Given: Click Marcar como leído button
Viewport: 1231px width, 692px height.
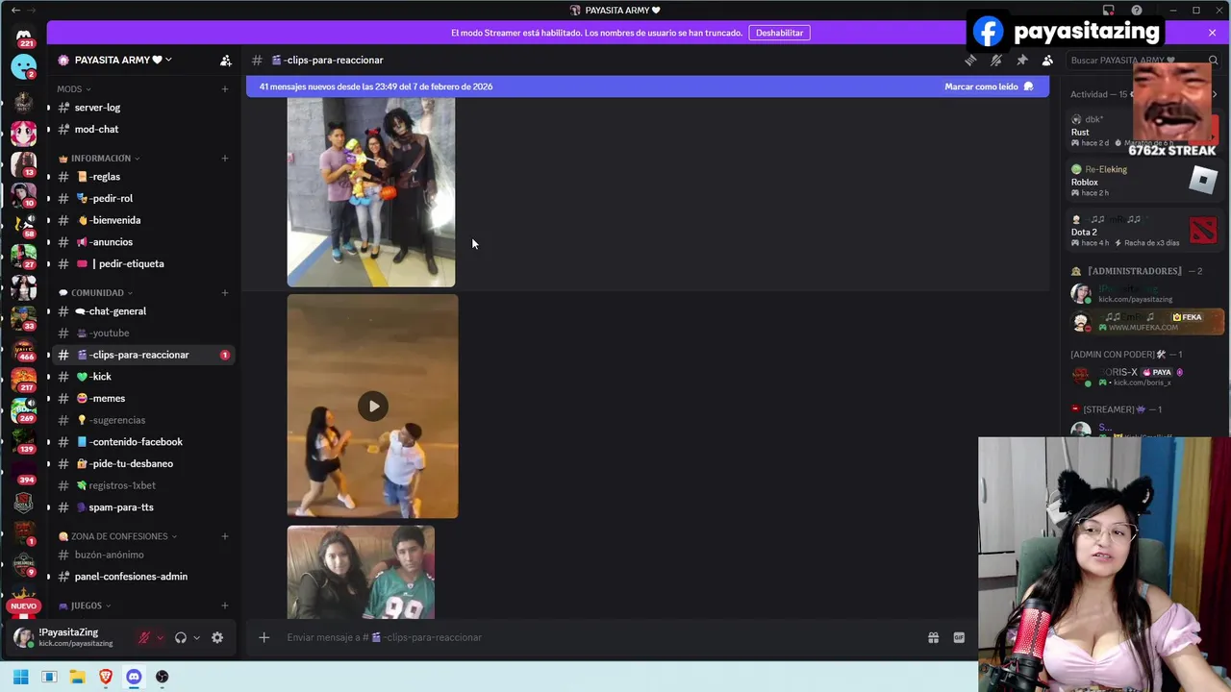Looking at the screenshot, I should [x=989, y=86].
